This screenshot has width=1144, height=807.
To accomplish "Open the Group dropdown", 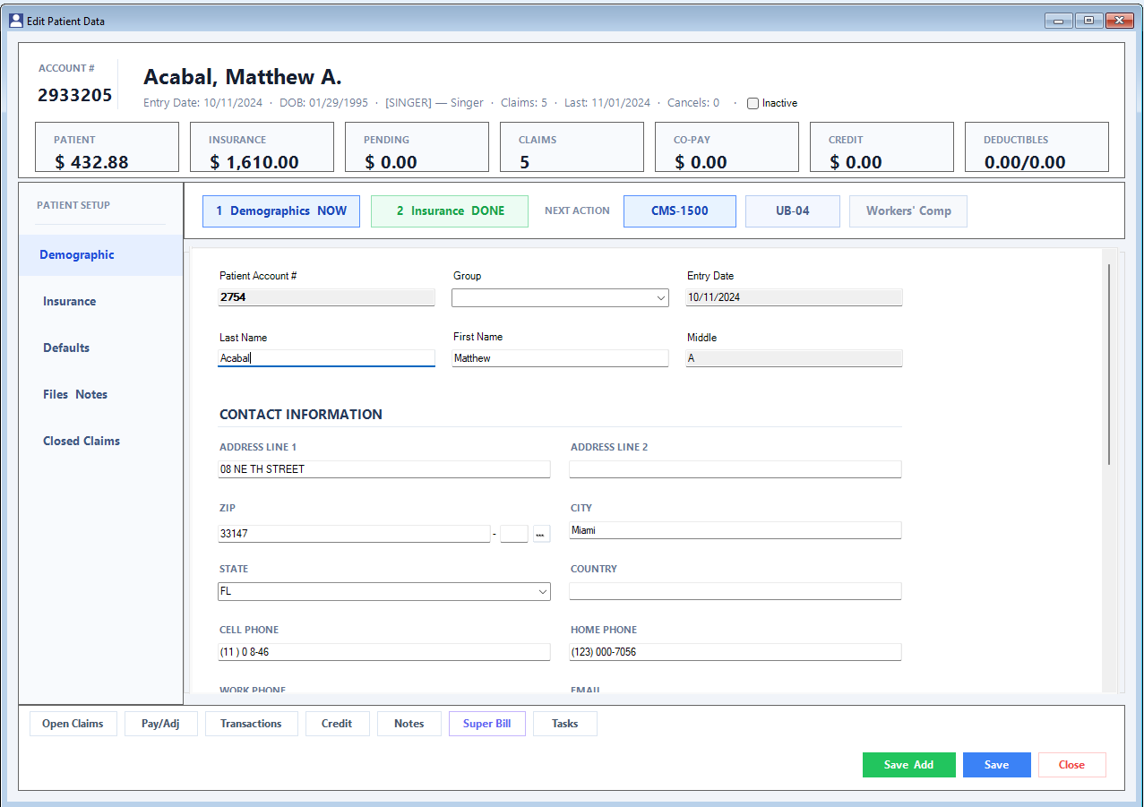I will tap(560, 297).
